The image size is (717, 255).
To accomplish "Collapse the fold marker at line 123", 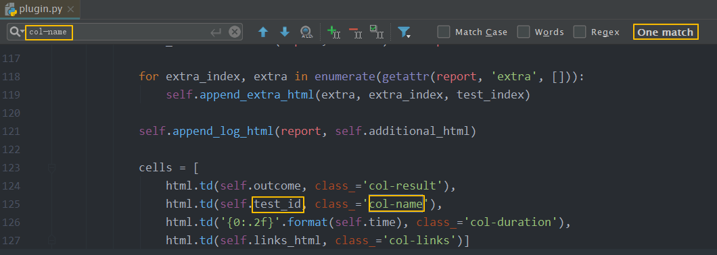I will 51,169.
